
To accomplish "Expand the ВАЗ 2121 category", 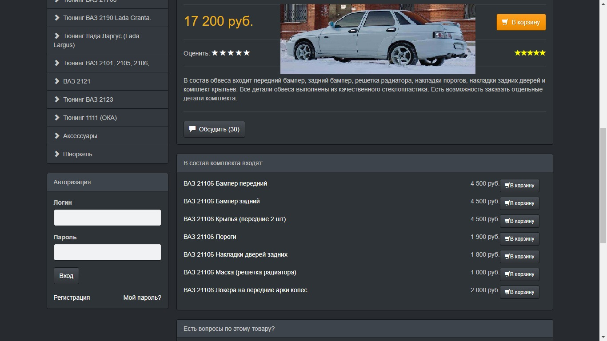I will (108, 81).
